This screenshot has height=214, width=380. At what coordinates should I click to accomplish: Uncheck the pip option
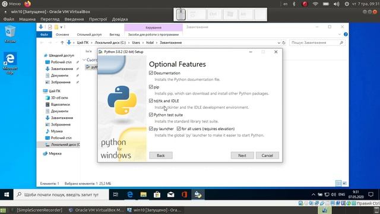[151, 87]
